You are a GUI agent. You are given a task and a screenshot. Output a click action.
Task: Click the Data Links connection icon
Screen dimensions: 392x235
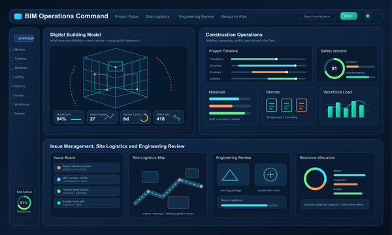[x=177, y=117]
